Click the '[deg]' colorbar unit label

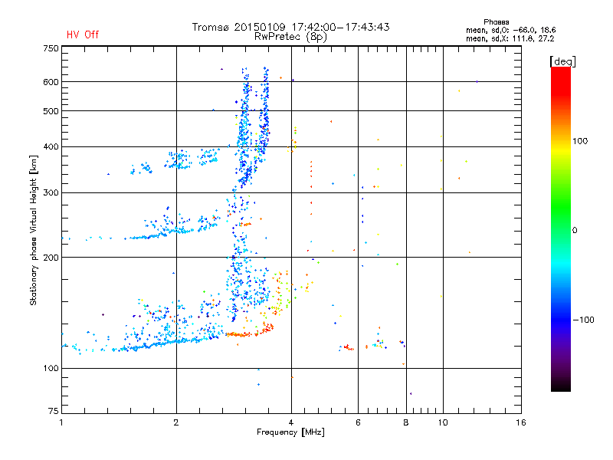click(x=562, y=61)
